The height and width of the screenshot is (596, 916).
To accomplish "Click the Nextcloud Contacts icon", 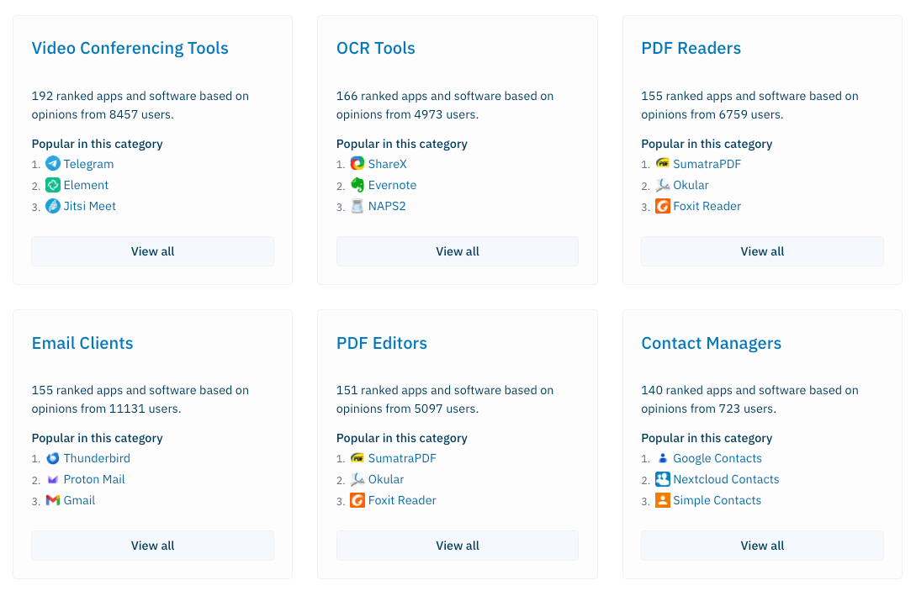I will point(663,479).
